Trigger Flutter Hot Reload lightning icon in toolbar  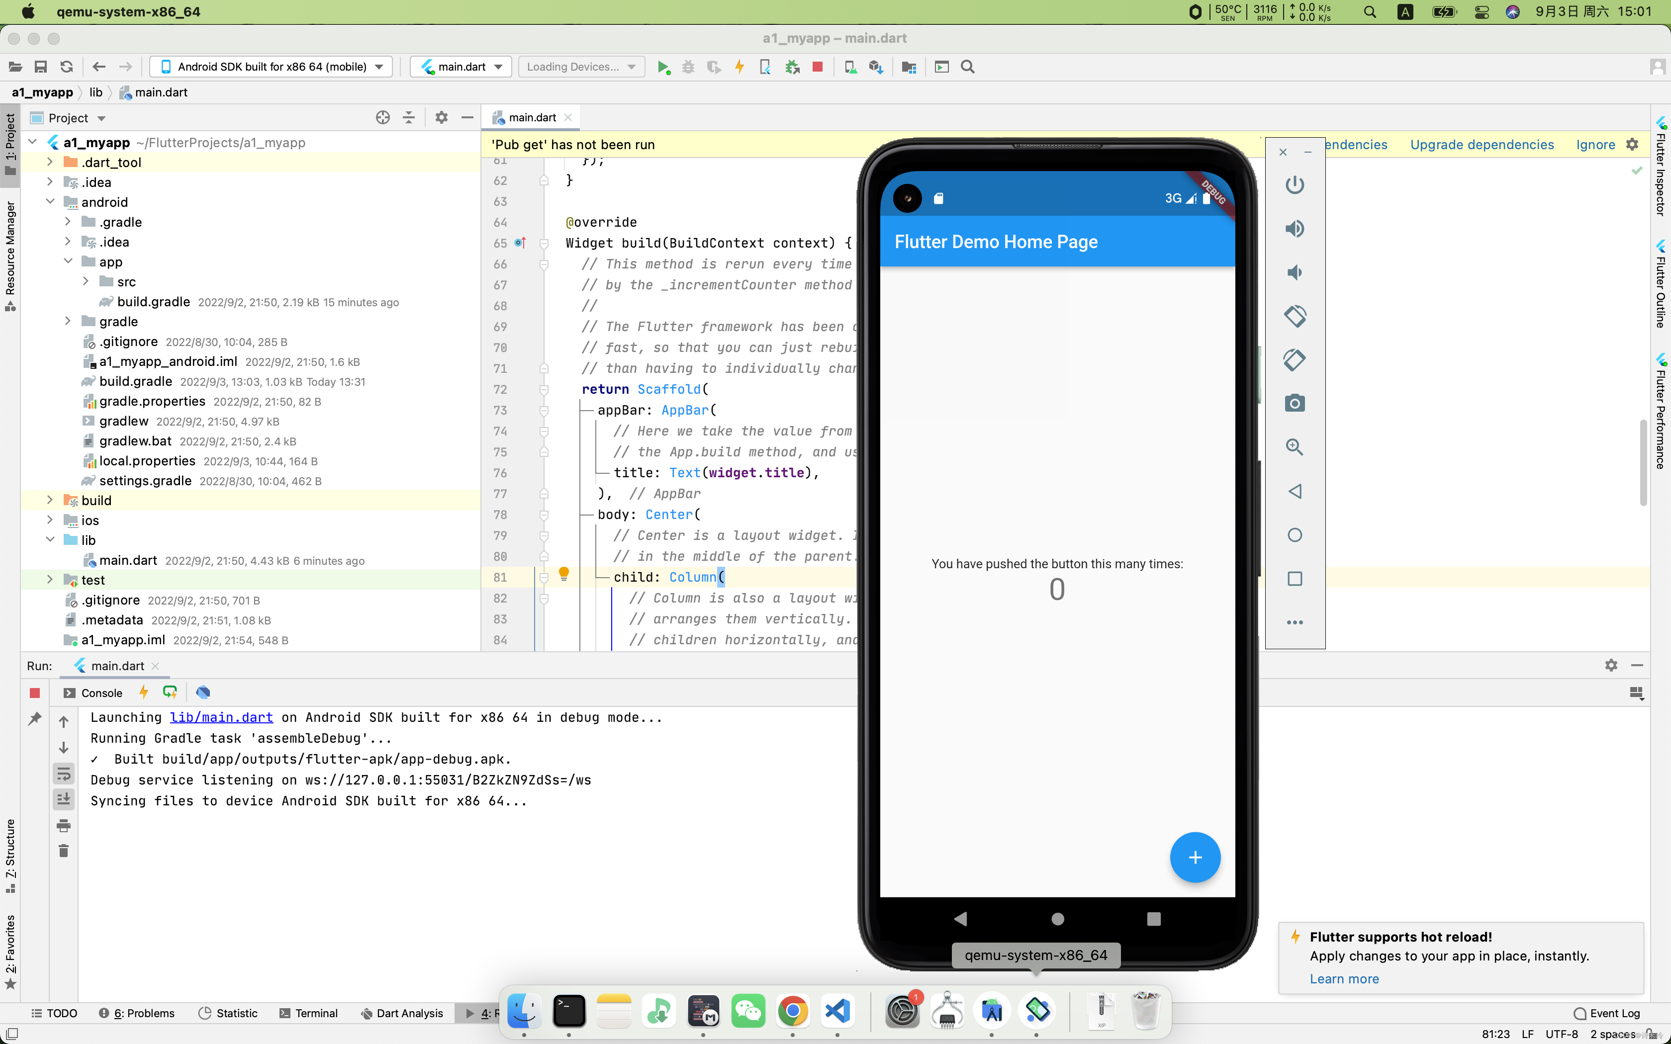[740, 67]
